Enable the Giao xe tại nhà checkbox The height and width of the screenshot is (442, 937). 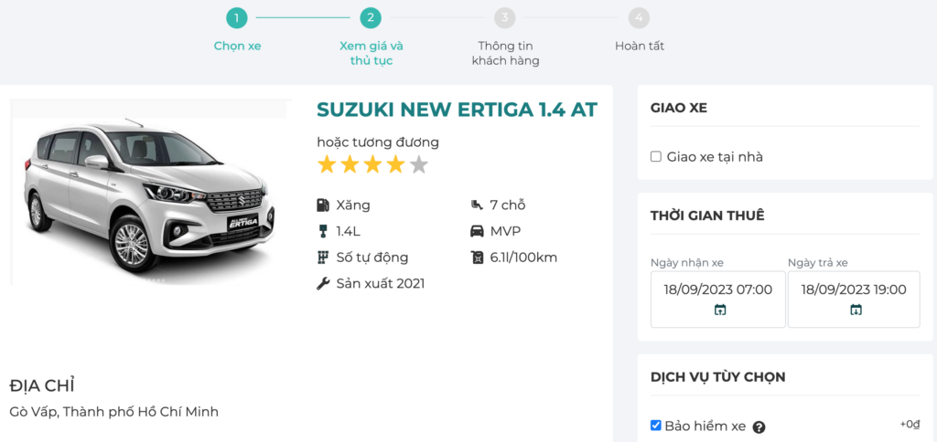[x=656, y=157]
